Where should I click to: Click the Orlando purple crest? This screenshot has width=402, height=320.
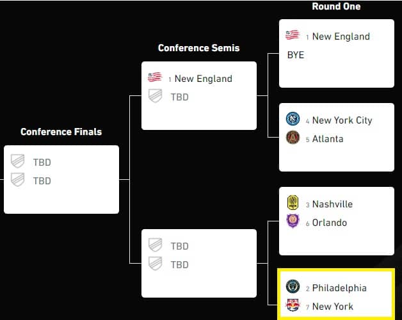click(293, 222)
